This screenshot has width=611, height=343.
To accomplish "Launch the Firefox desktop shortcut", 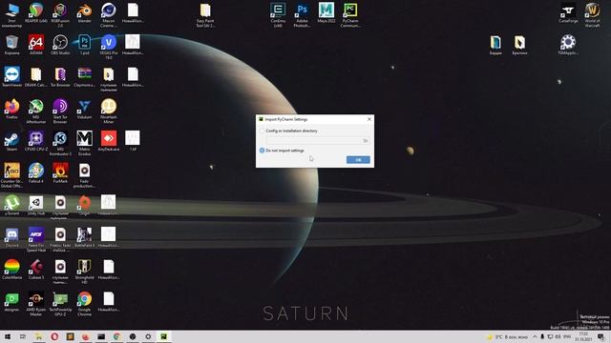I will pyautogui.click(x=11, y=109).
